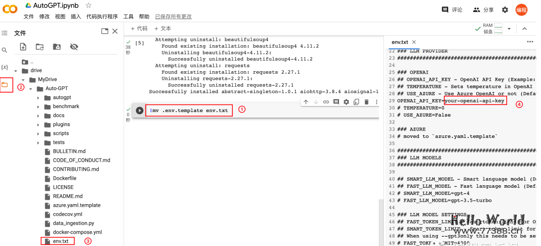This screenshot has height=246, width=541.
Task: Switch to the env.txt editor tab
Action: [399, 42]
